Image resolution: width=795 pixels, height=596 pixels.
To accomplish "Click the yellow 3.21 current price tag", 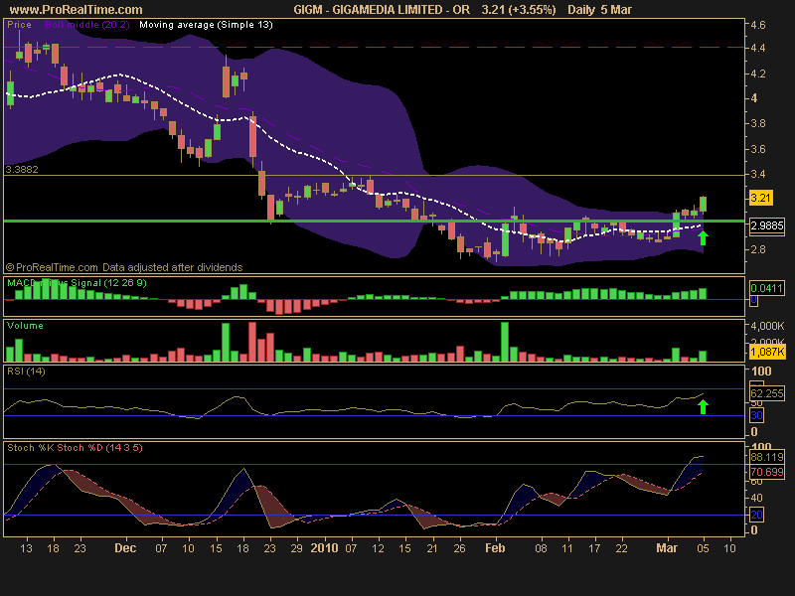I will tap(760, 198).
